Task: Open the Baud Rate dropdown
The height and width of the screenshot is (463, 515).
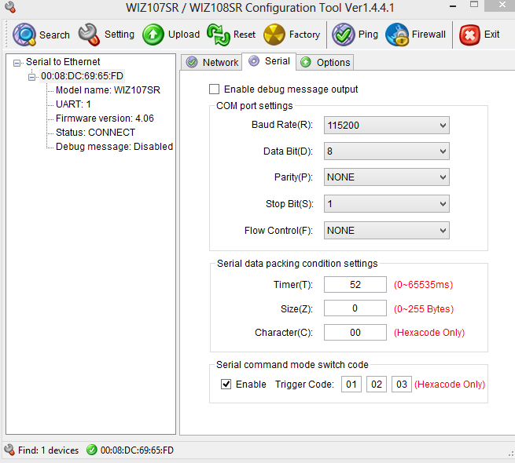Action: pyautogui.click(x=387, y=126)
